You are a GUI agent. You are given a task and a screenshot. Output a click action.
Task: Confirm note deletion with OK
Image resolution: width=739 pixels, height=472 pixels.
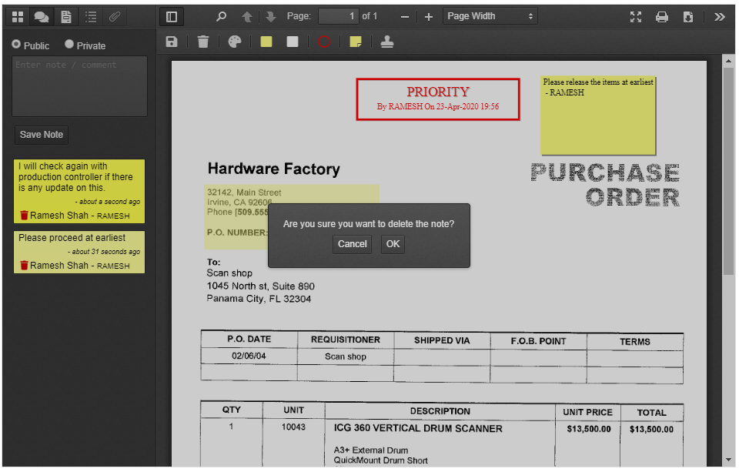(x=393, y=244)
